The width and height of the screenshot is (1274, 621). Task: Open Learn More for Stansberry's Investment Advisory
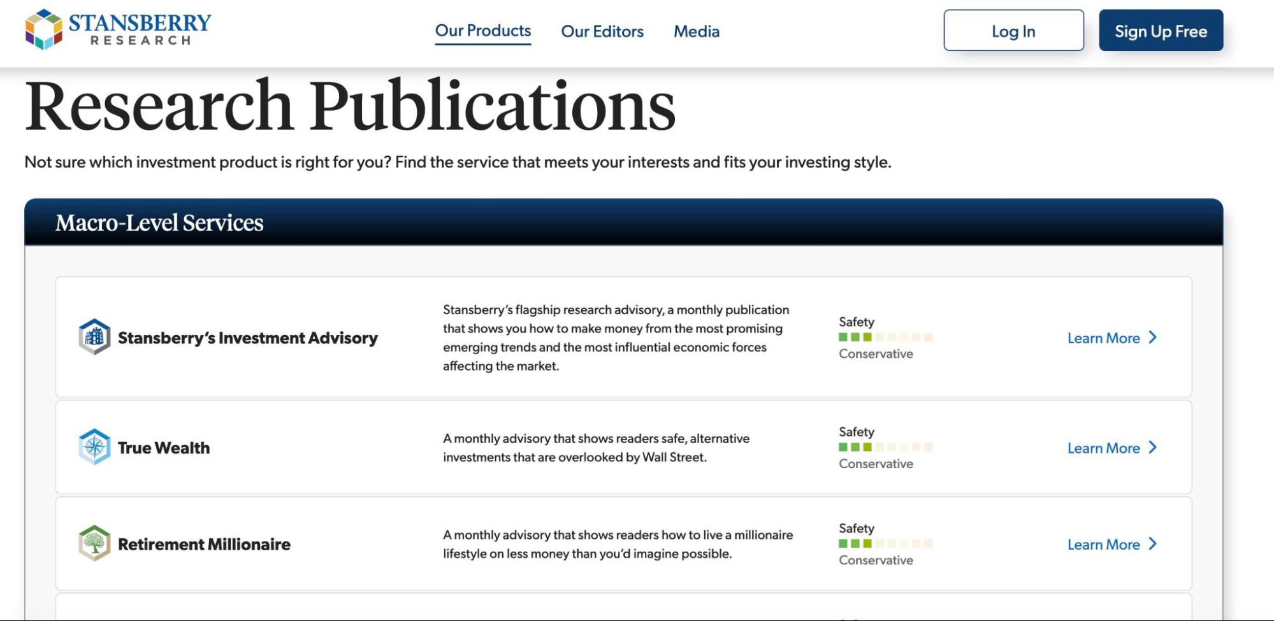pyautogui.click(x=1112, y=338)
